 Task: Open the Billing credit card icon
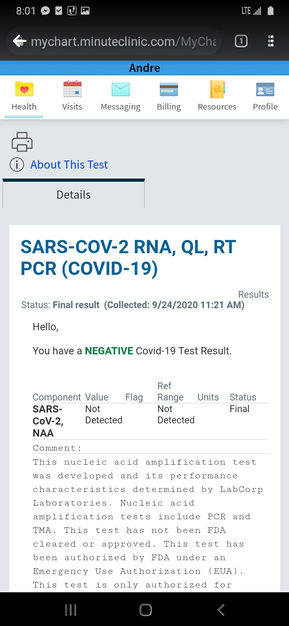pyautogui.click(x=169, y=89)
